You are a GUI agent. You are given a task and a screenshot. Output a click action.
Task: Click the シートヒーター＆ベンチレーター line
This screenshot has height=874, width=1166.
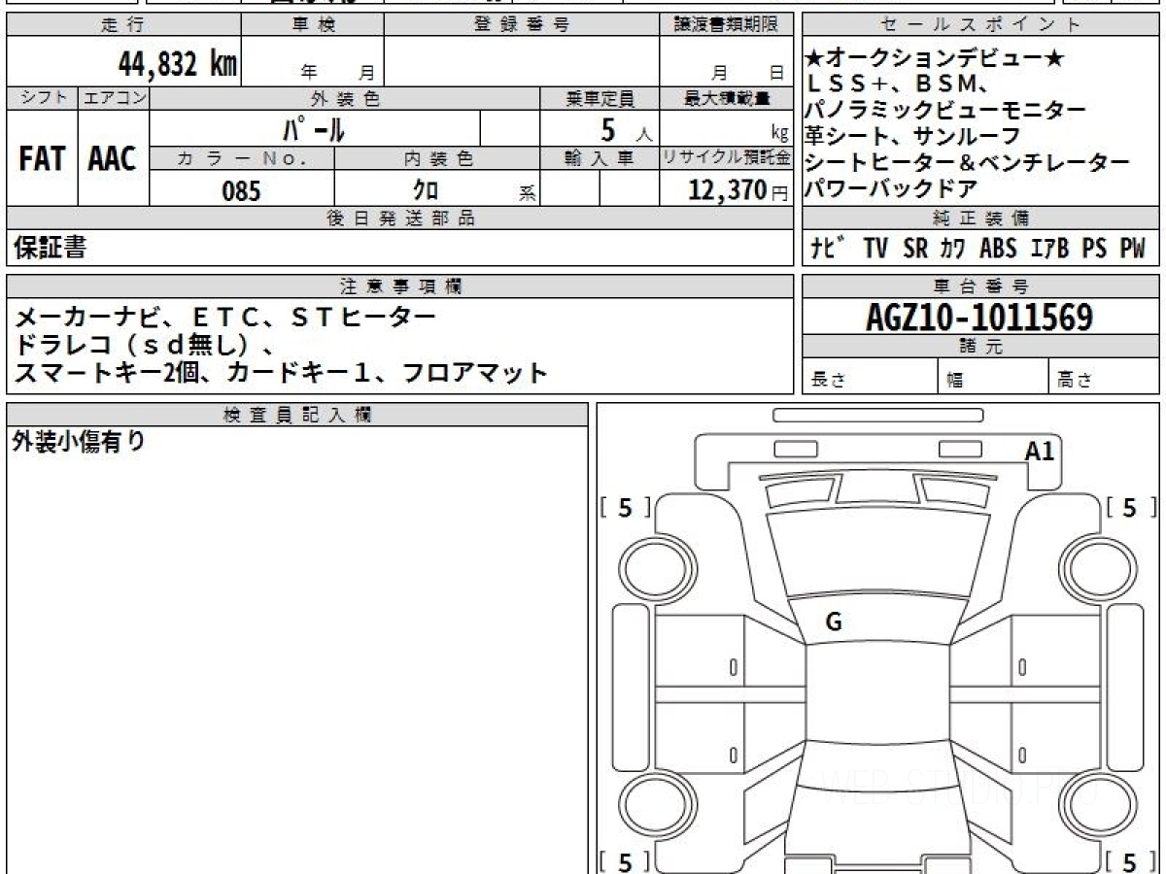click(x=969, y=162)
